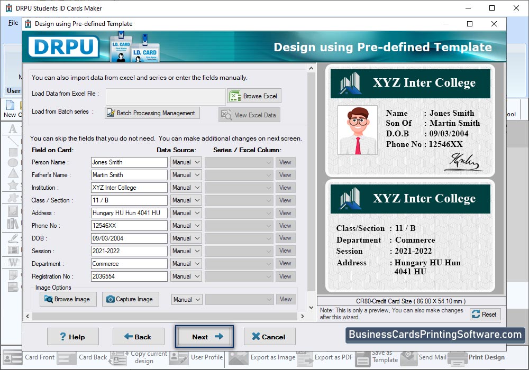Open Institution data source dropdown
This screenshot has width=529, height=370.
[186, 187]
